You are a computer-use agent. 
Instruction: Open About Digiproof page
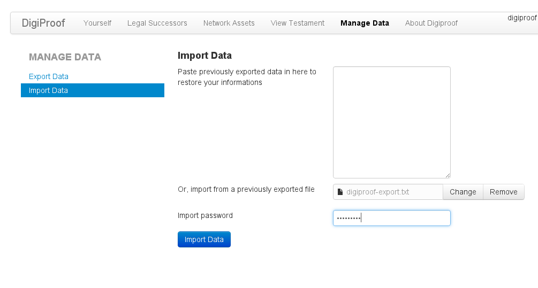coord(431,23)
